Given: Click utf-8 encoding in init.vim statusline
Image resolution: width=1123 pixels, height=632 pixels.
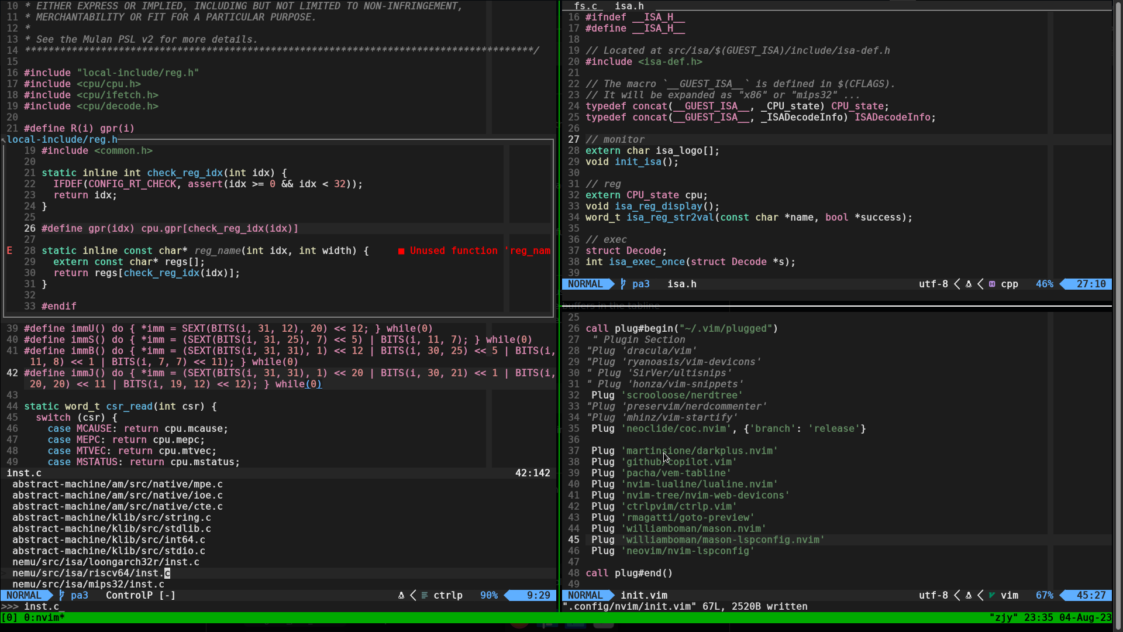Looking at the screenshot, I should [933, 595].
